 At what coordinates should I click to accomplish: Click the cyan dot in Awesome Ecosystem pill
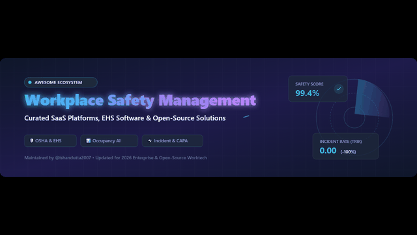pos(30,82)
